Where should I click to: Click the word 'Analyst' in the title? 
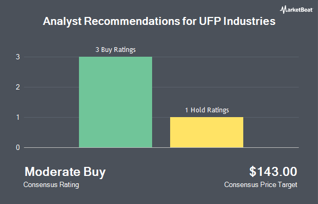pyautogui.click(x=62, y=22)
